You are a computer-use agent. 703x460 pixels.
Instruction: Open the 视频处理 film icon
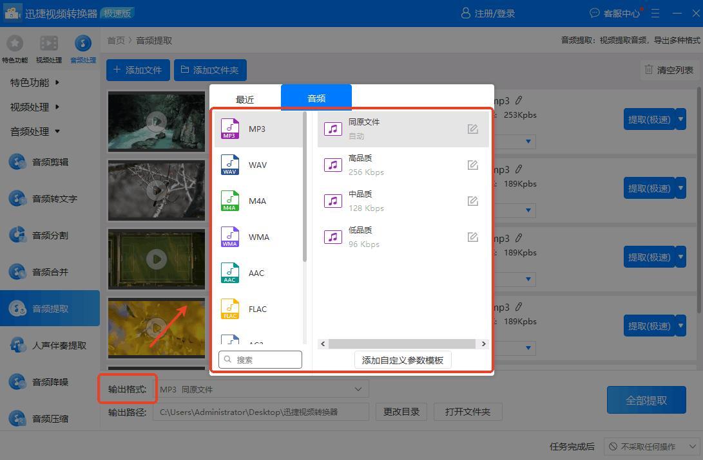click(x=49, y=44)
